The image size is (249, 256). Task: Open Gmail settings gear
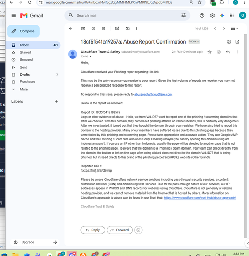[212, 16]
